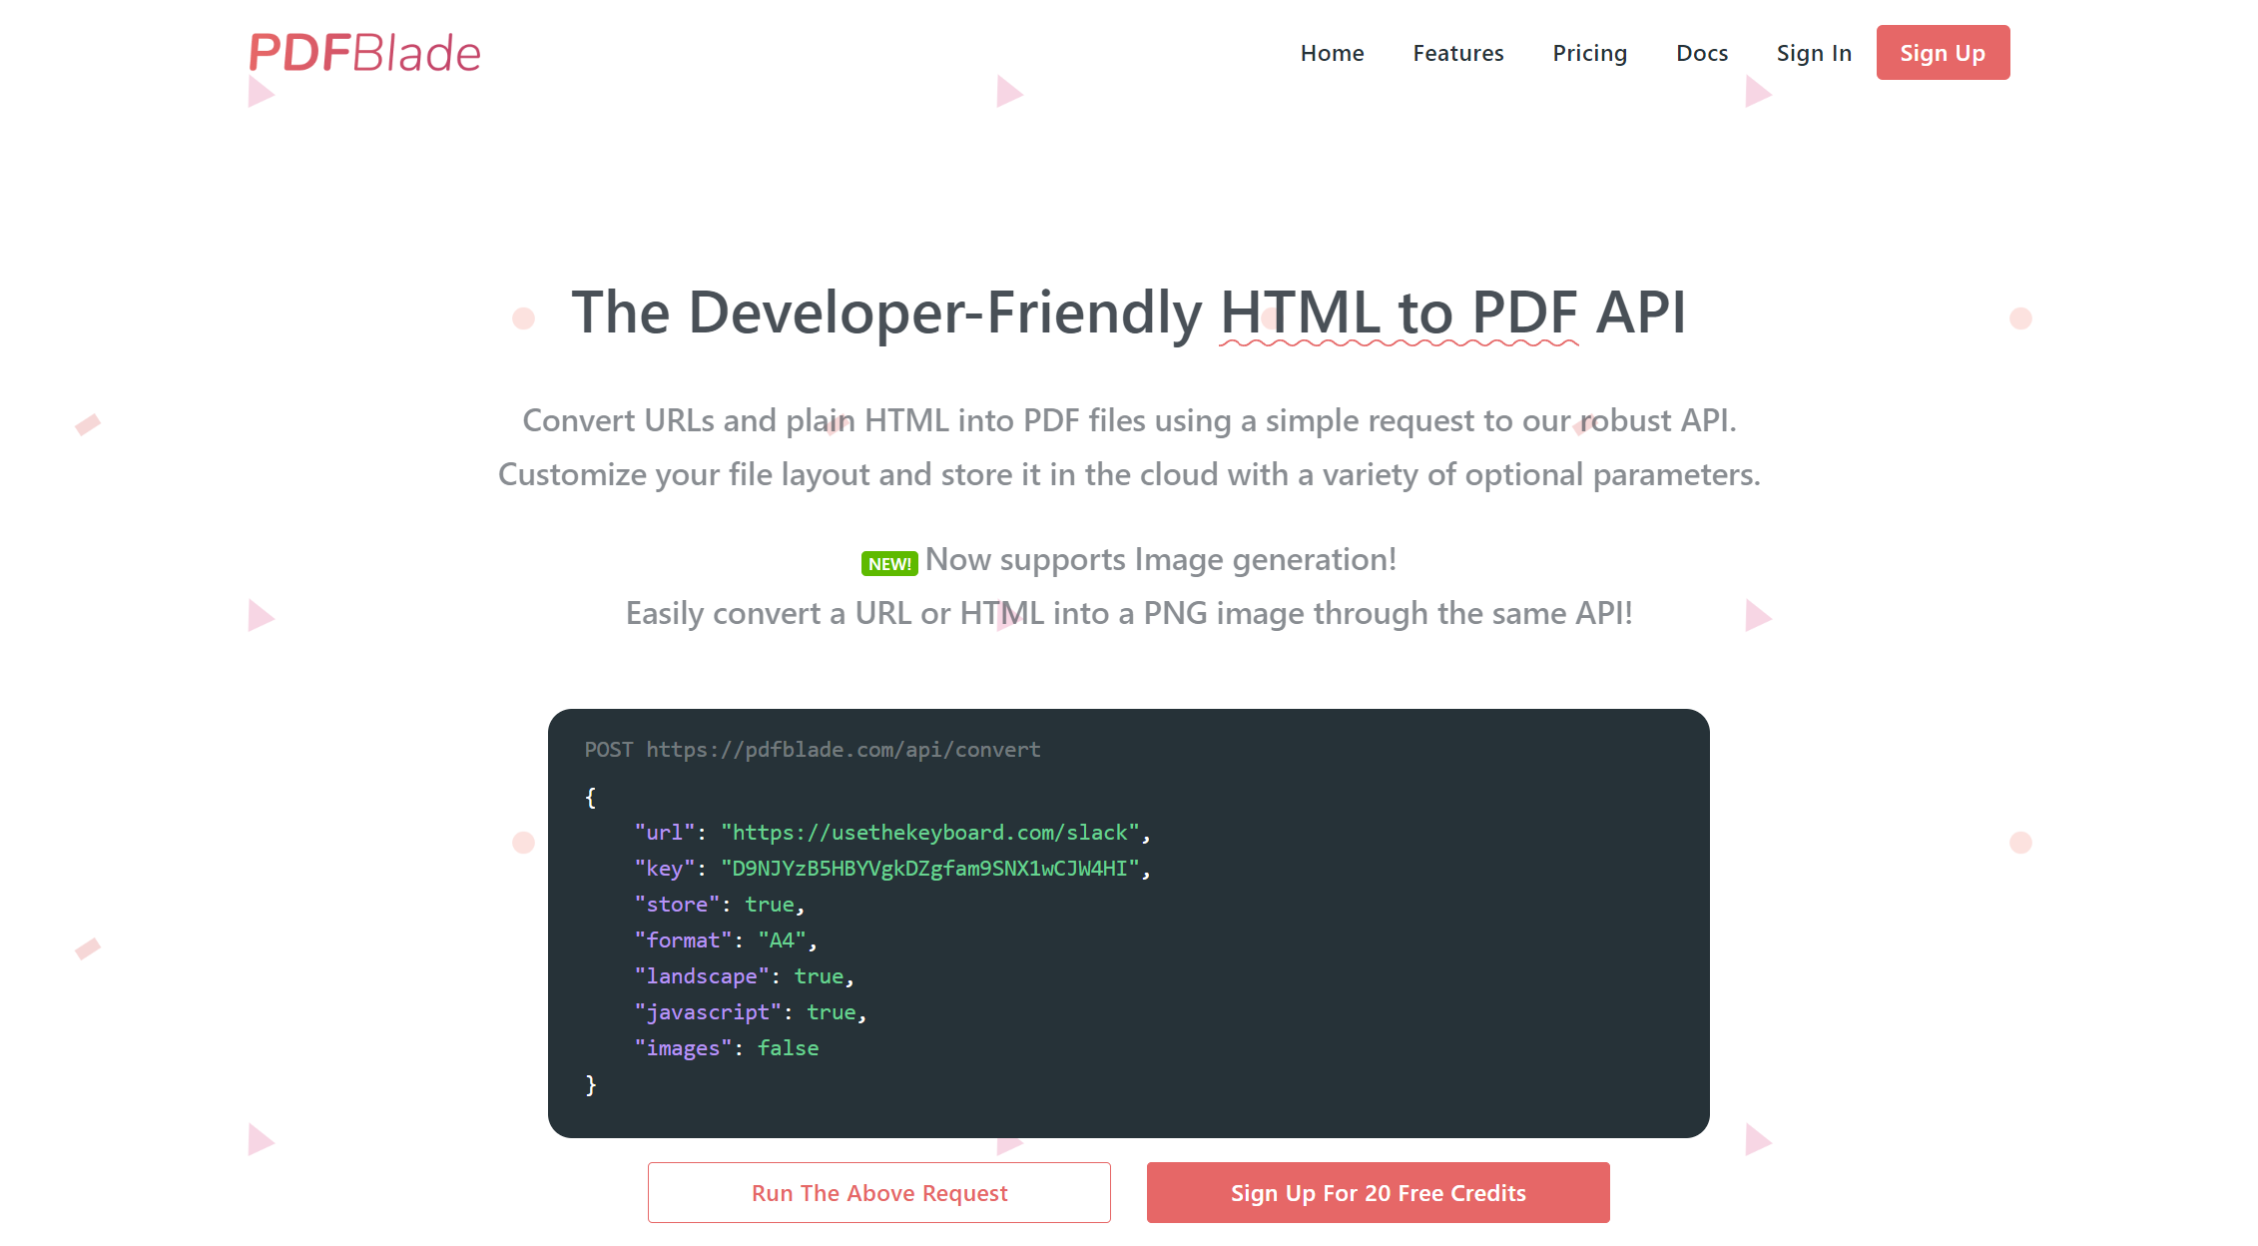Click the PDFBlade logo

tap(364, 53)
